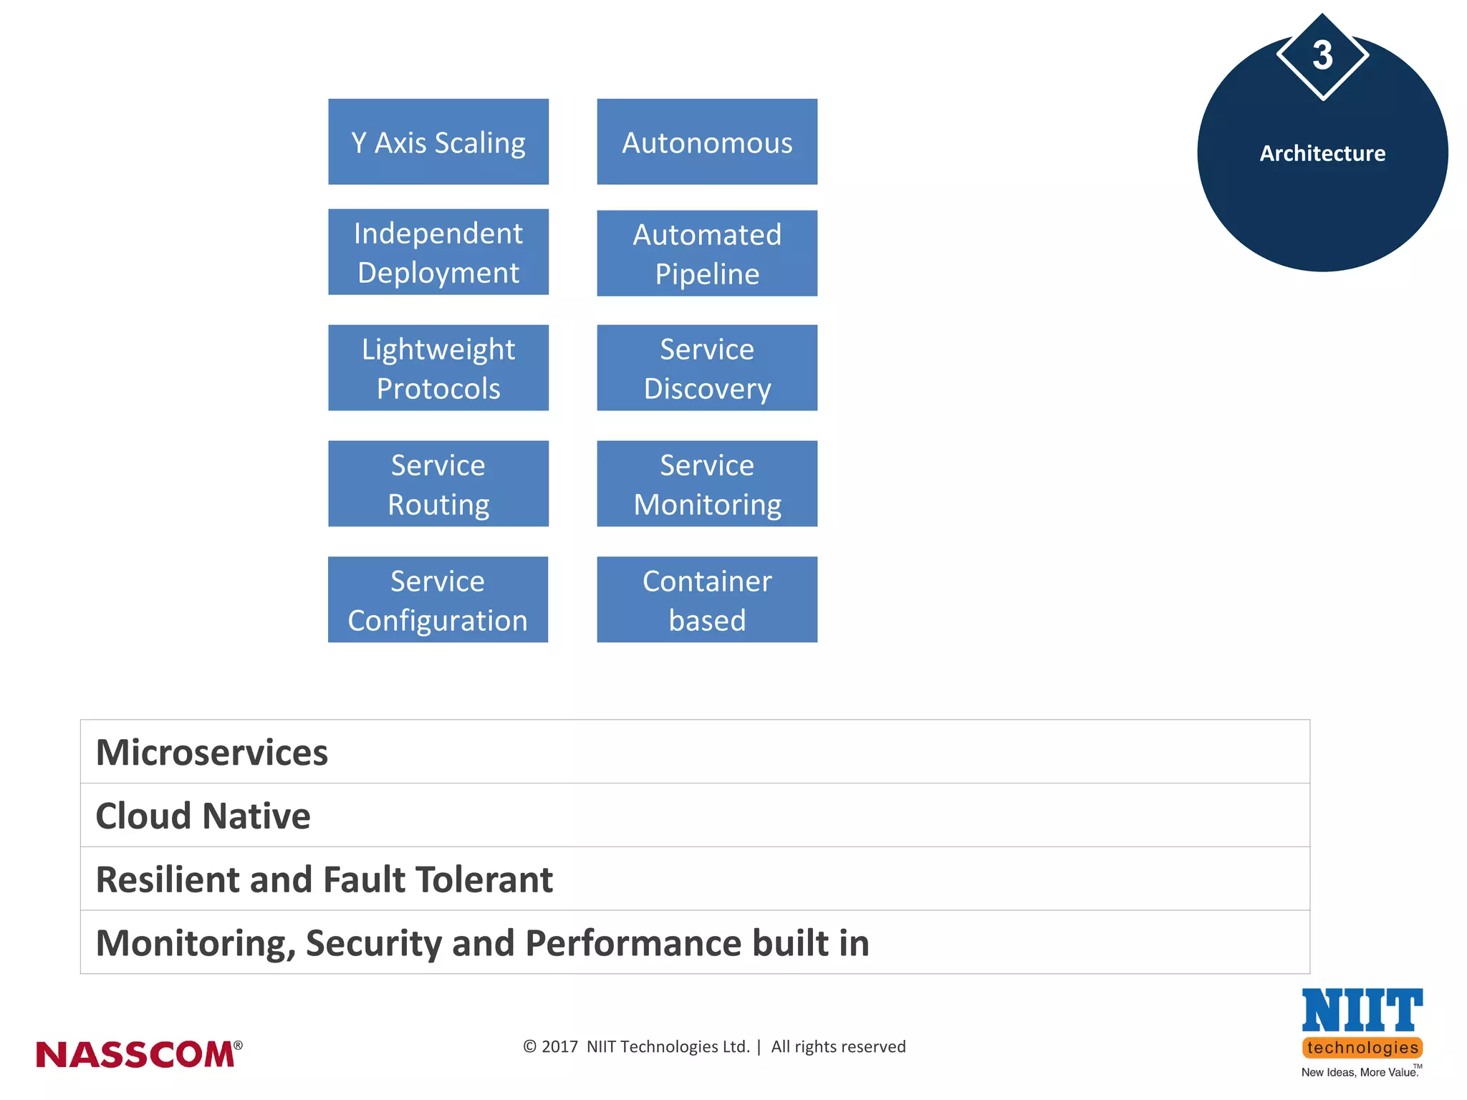
Task: Select the Cloud Native row
Action: tap(695, 815)
